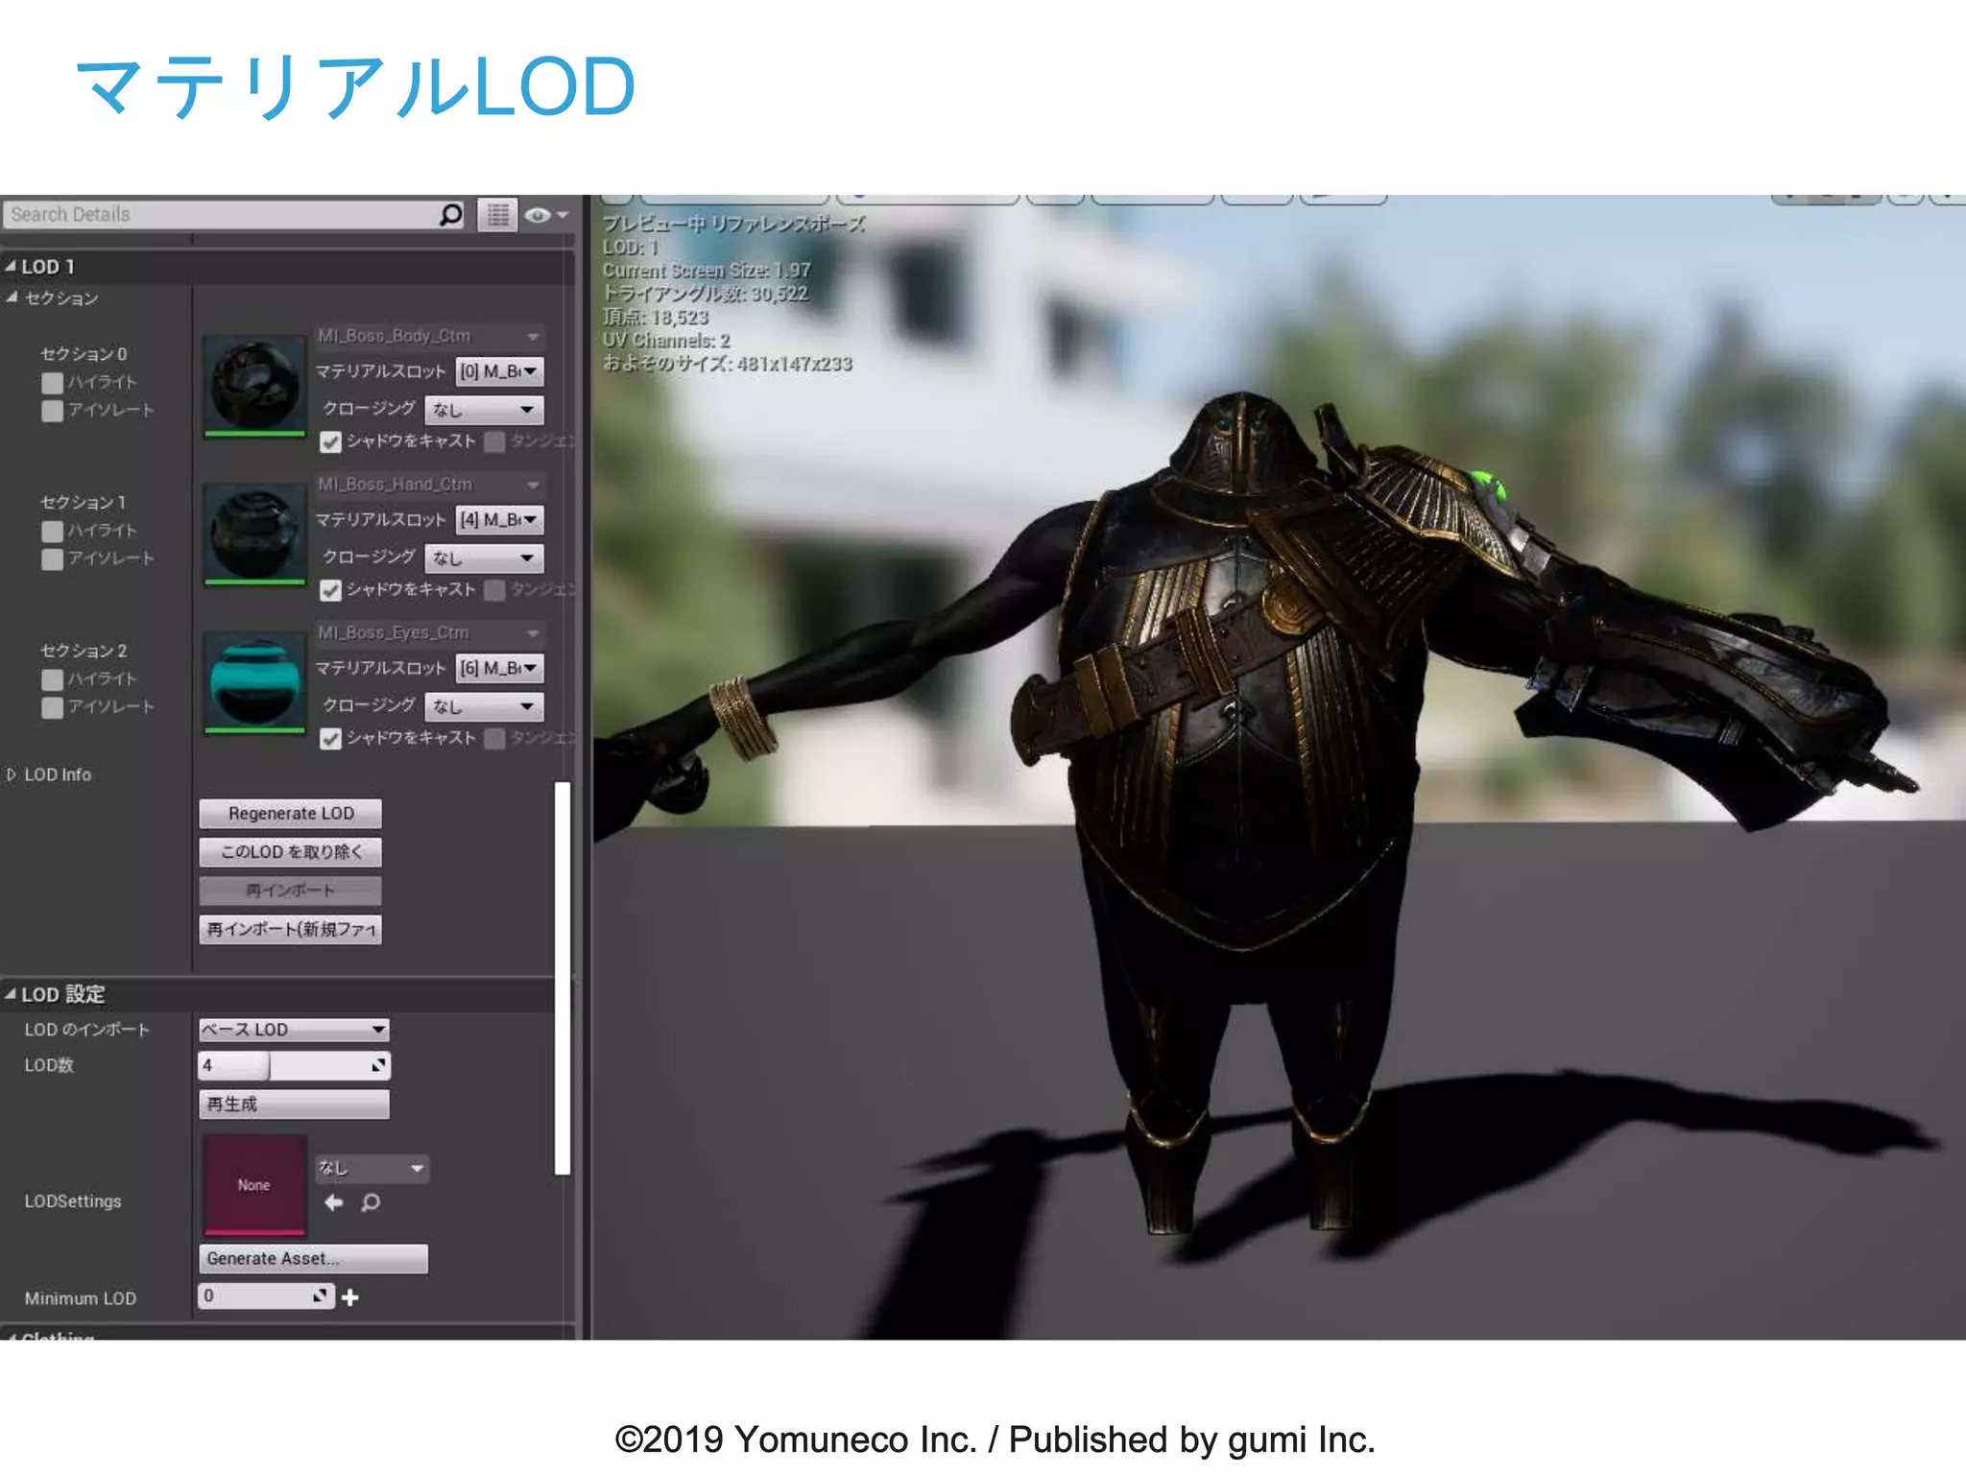1966x1474 pixels.
Task: Enable the Section 1 isolate checkbox
Action: coord(53,559)
